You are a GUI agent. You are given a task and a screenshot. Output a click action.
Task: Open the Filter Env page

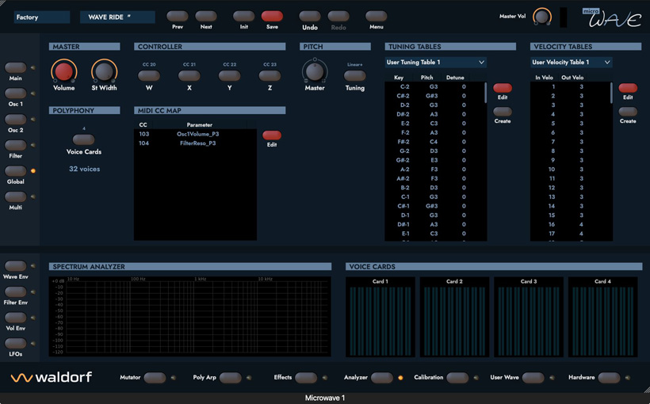pyautogui.click(x=15, y=292)
